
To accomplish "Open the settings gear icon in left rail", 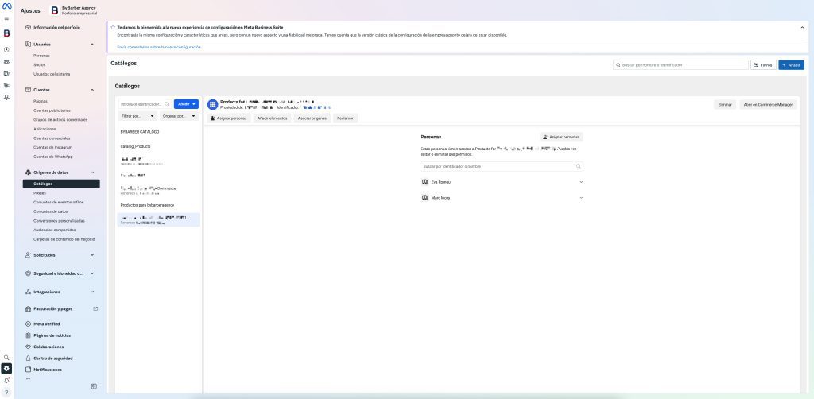I will 6,368.
